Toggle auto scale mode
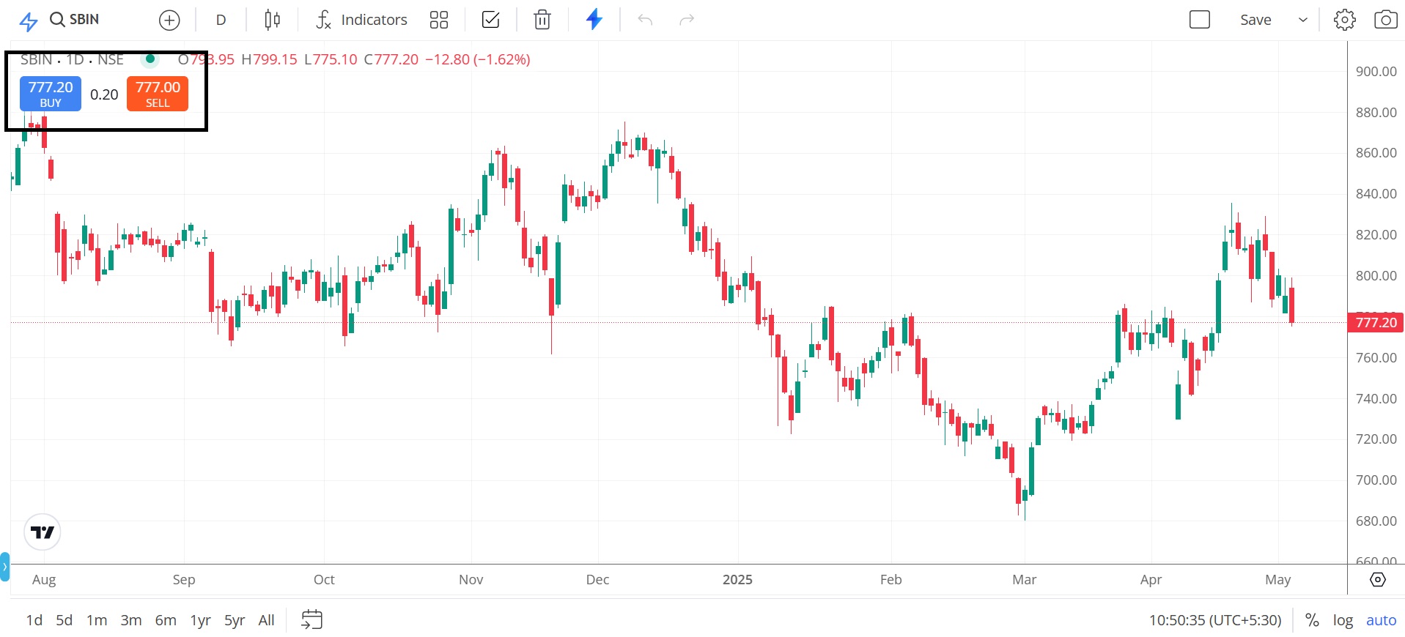This screenshot has height=637, width=1405. point(1382,620)
